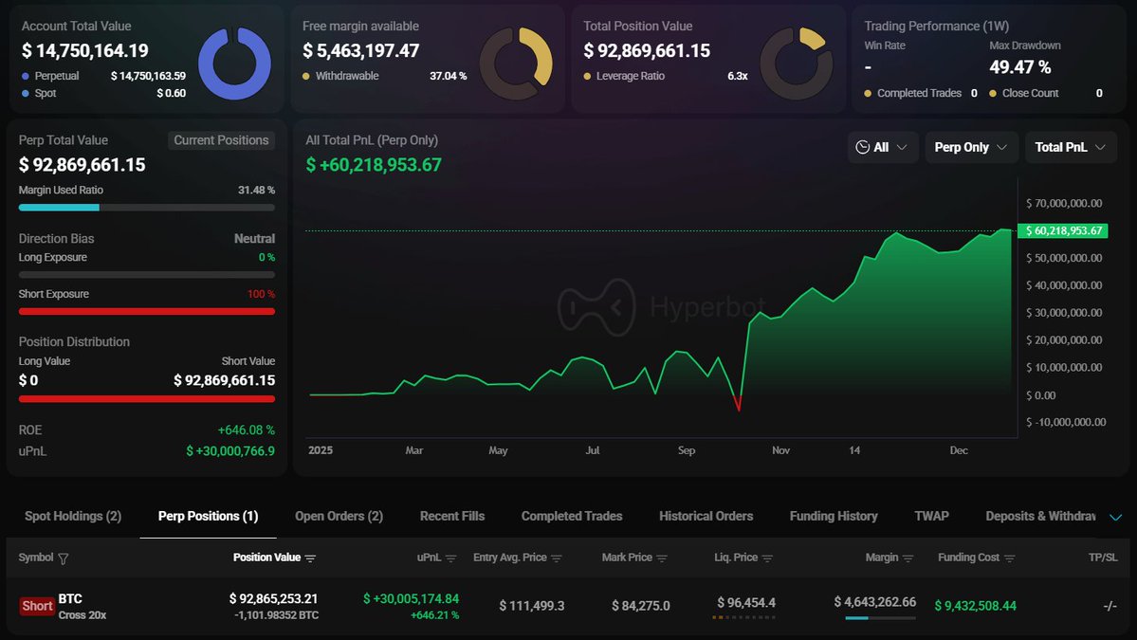
Task: Open the All time range dropdown
Action: 883,147
